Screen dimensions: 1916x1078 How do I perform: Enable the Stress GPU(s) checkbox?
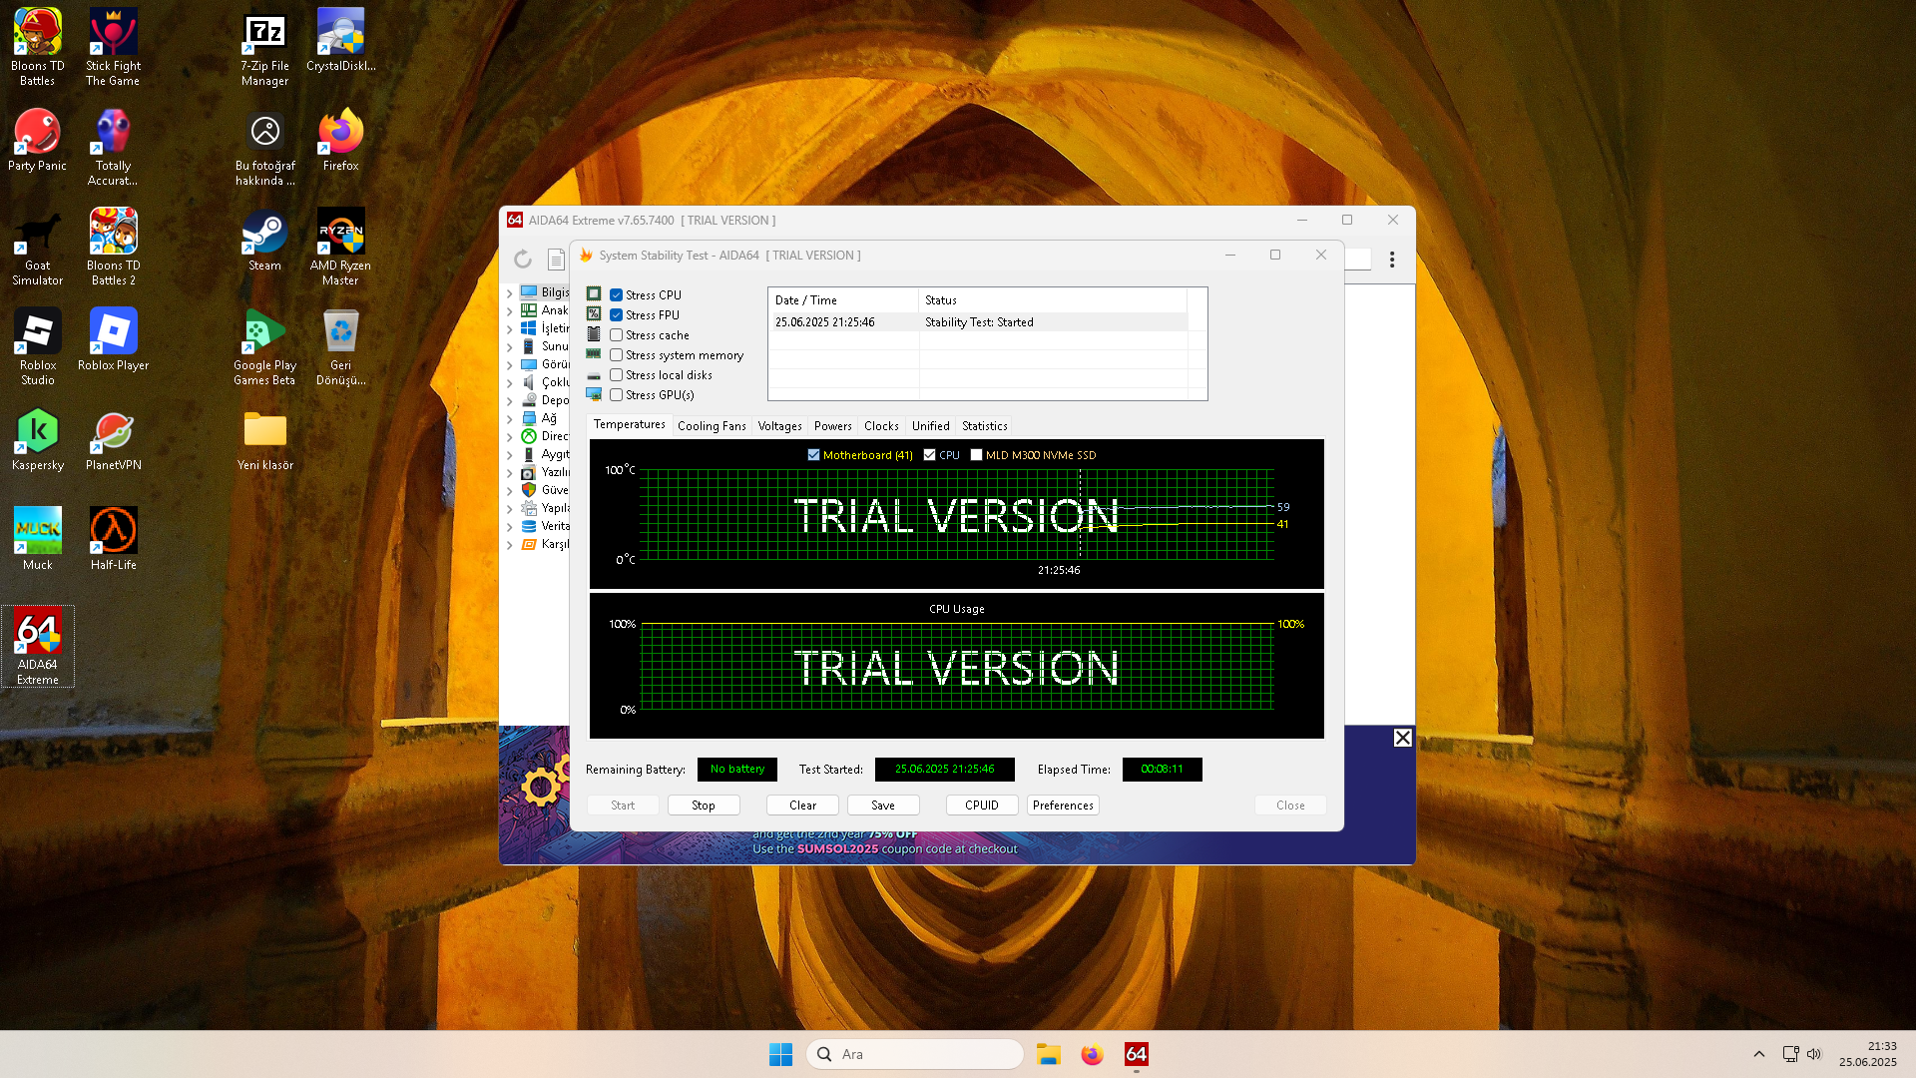[617, 395]
